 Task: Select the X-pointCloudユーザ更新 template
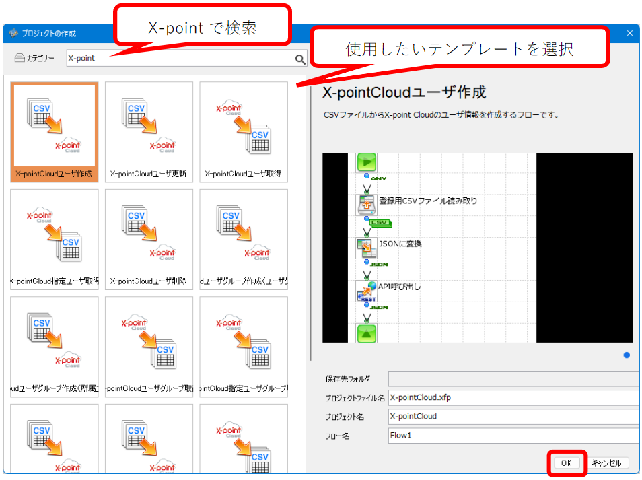(x=149, y=132)
